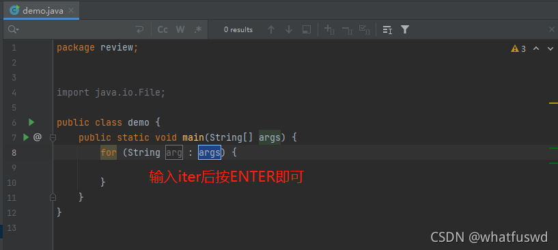Viewport: 558px width, 250px height.
Task: Insert new line in search field
Action: pos(139,29)
